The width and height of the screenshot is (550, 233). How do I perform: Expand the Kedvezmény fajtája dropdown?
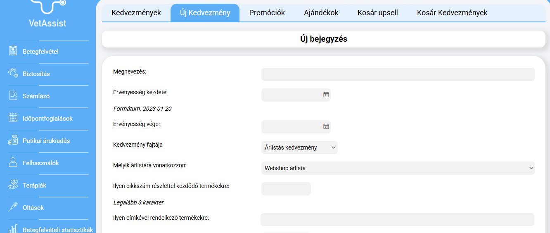(299, 147)
